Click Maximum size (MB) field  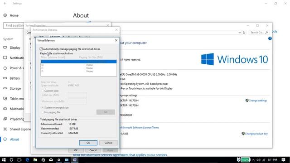[77, 101]
